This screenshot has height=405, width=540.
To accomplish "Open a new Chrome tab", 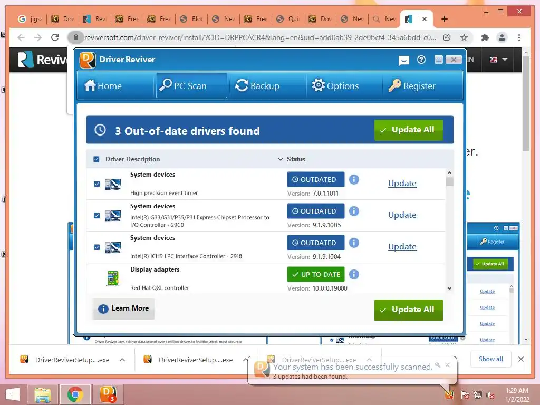I will 444,19.
